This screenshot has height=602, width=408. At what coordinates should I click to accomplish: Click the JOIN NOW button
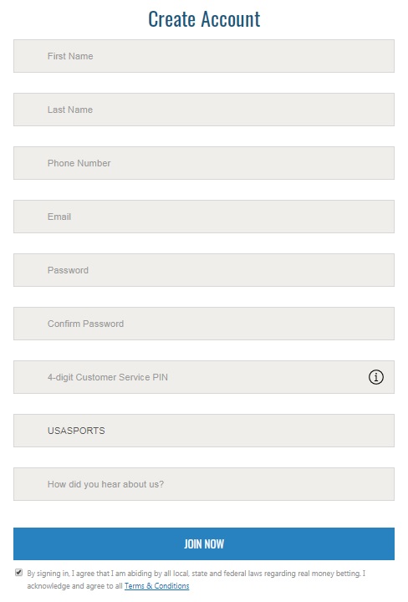coord(204,543)
